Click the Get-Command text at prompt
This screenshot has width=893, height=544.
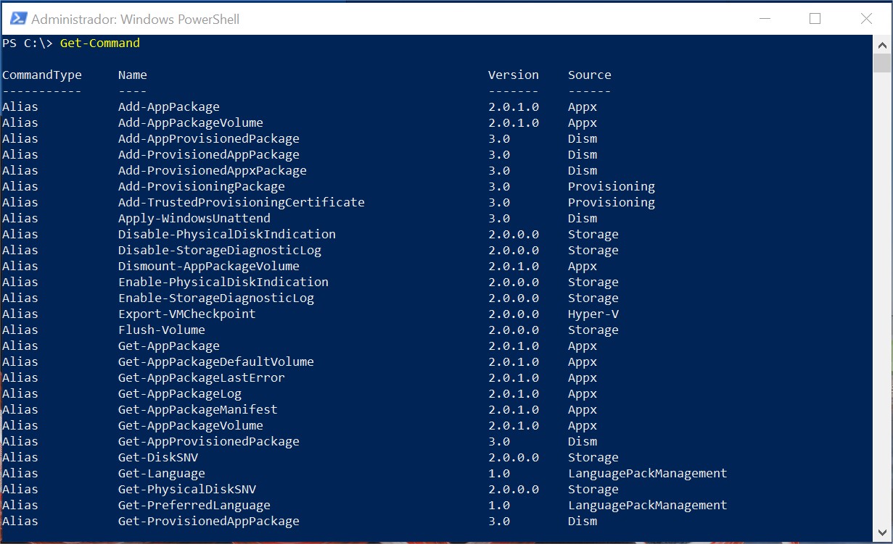pyautogui.click(x=100, y=43)
